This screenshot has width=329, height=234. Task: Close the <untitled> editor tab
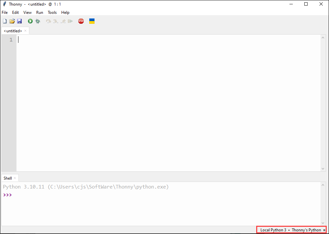25,31
